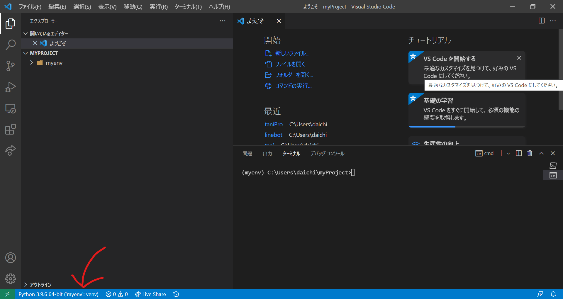Open notifications bell in status bar
Image resolution: width=563 pixels, height=299 pixels.
[x=553, y=294]
